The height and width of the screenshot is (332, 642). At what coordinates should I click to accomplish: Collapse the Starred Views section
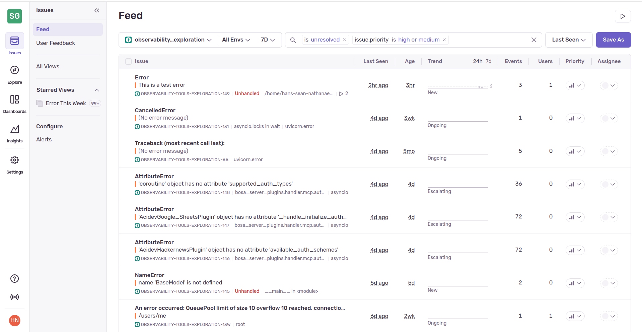pos(97,90)
